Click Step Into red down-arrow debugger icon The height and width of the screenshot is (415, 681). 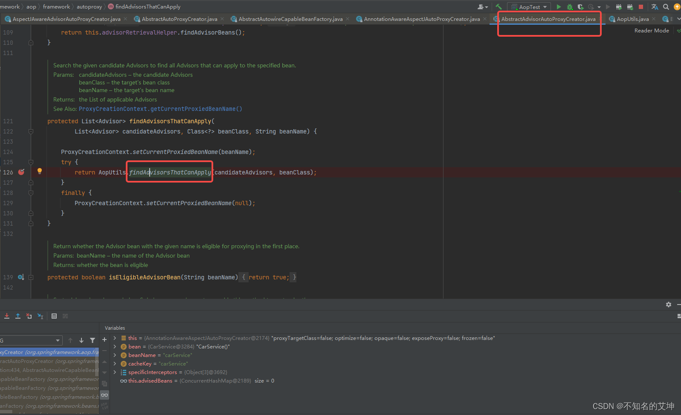tap(7, 316)
